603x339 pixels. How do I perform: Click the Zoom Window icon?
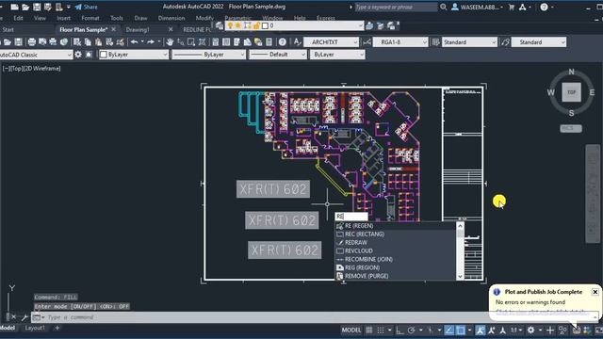point(191,41)
